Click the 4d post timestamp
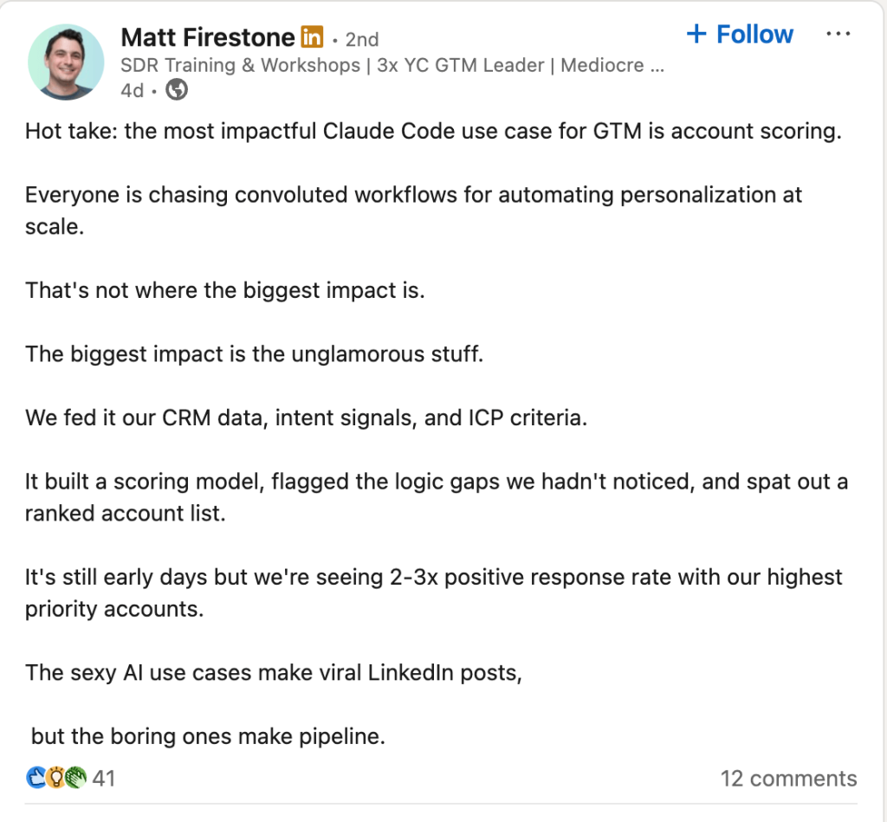887x822 pixels. pos(130,89)
